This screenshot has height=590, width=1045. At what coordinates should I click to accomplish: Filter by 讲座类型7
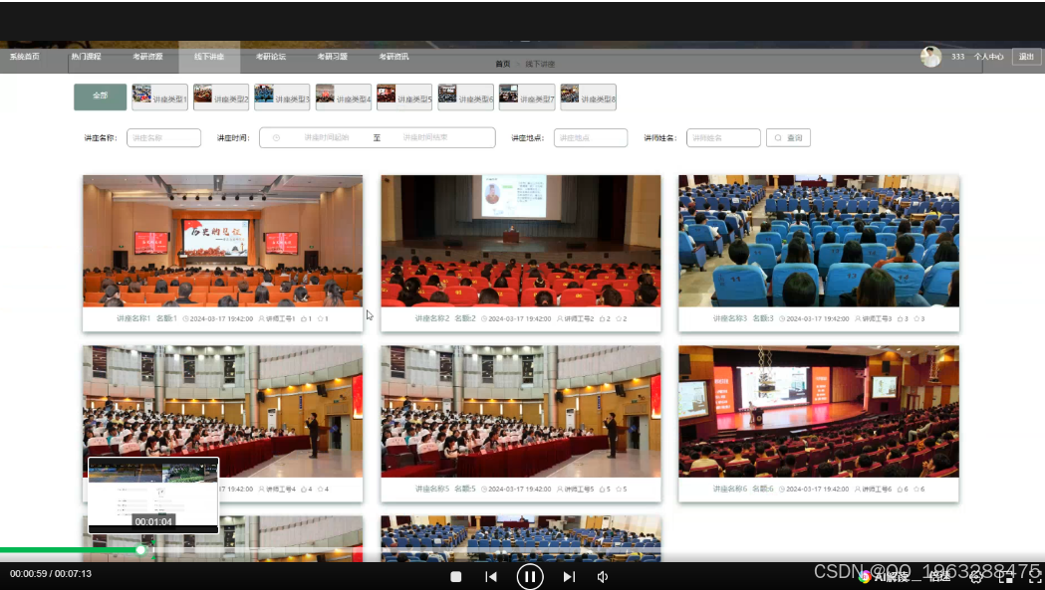(527, 97)
